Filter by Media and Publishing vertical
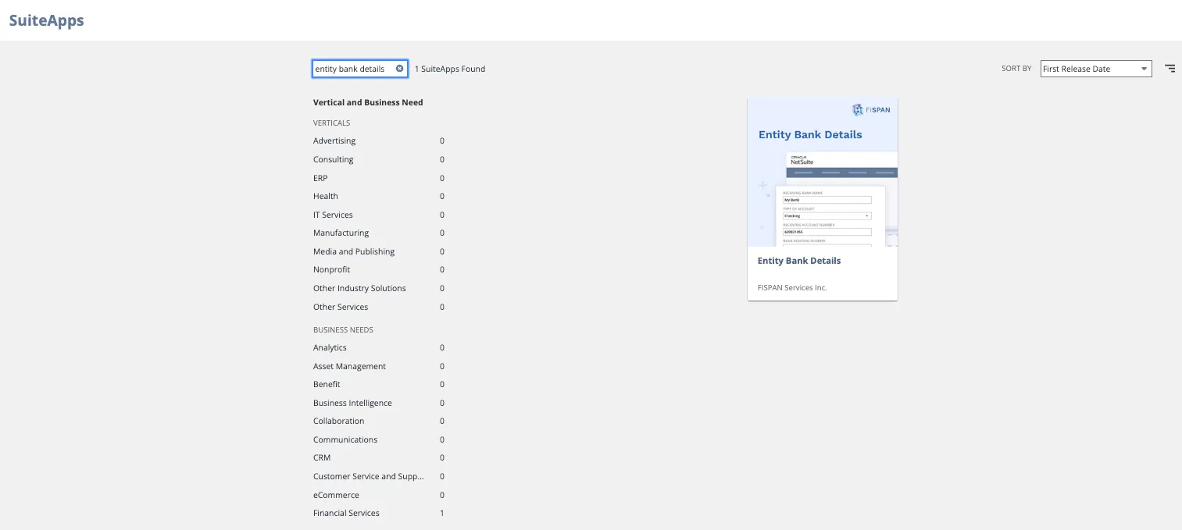1182x530 pixels. (354, 251)
